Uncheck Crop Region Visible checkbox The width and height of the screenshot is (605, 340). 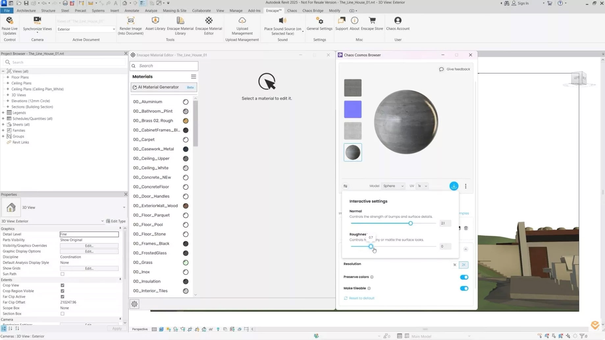[62, 291]
